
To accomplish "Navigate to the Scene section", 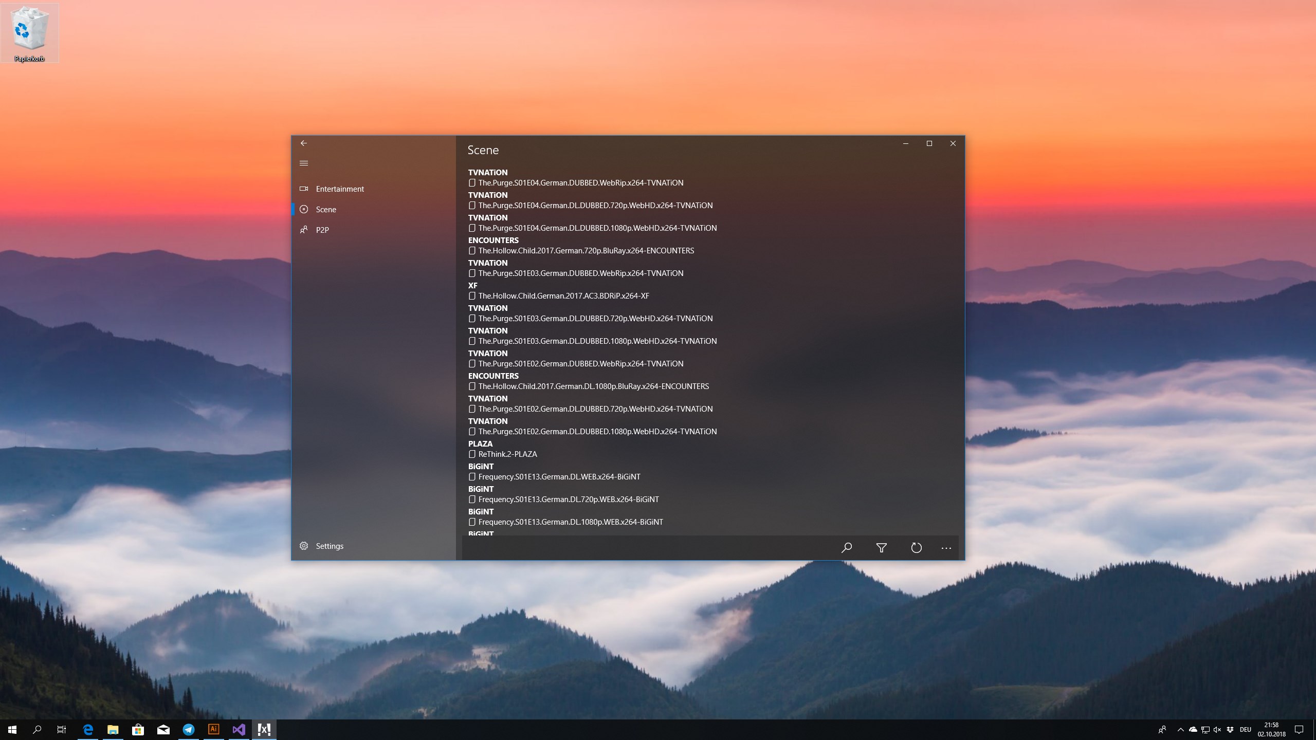I will pyautogui.click(x=326, y=209).
